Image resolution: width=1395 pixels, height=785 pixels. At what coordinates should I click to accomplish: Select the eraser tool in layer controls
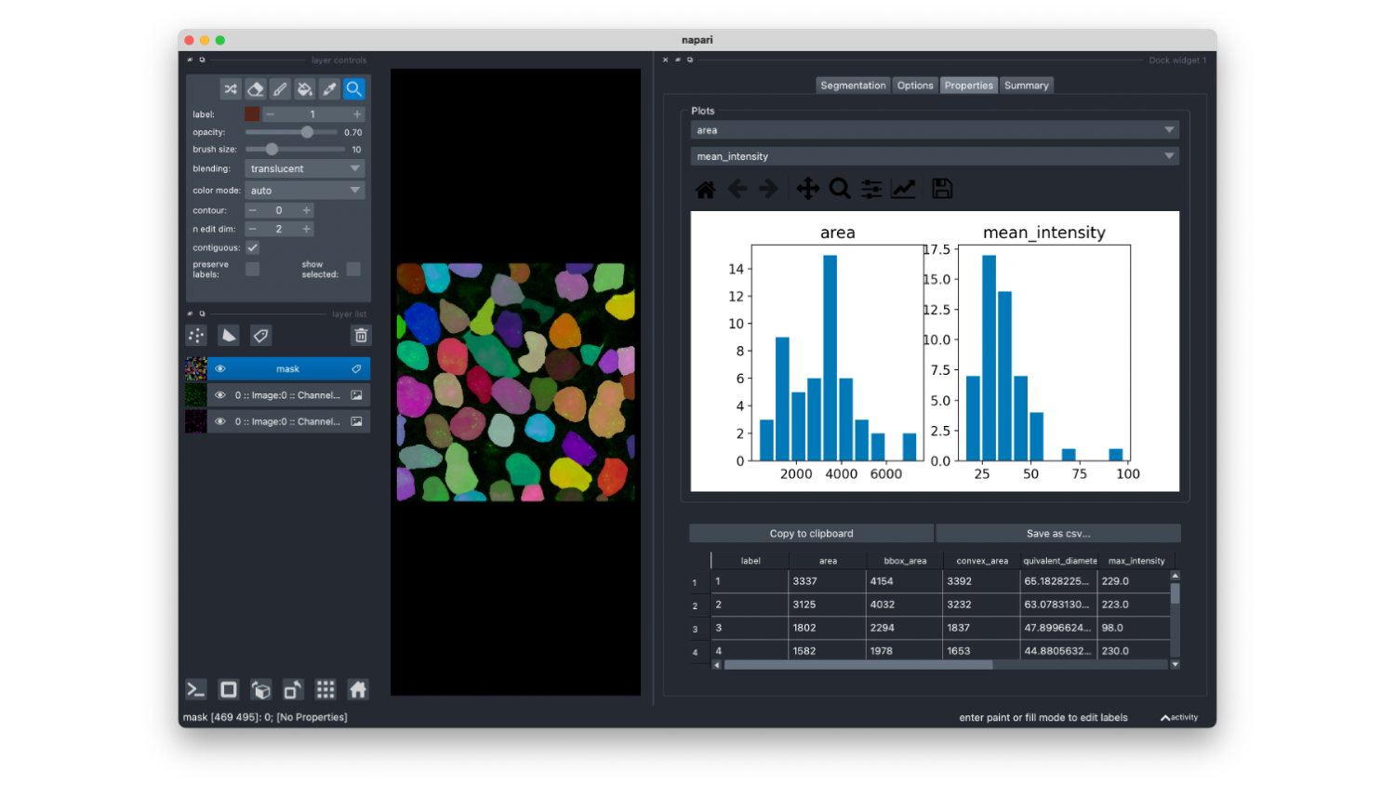coord(255,89)
